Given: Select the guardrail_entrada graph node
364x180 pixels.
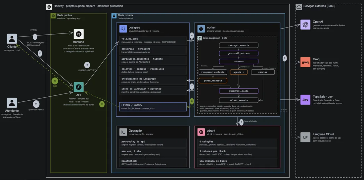Looking at the screenshot, I should pyautogui.click(x=239, y=53).
